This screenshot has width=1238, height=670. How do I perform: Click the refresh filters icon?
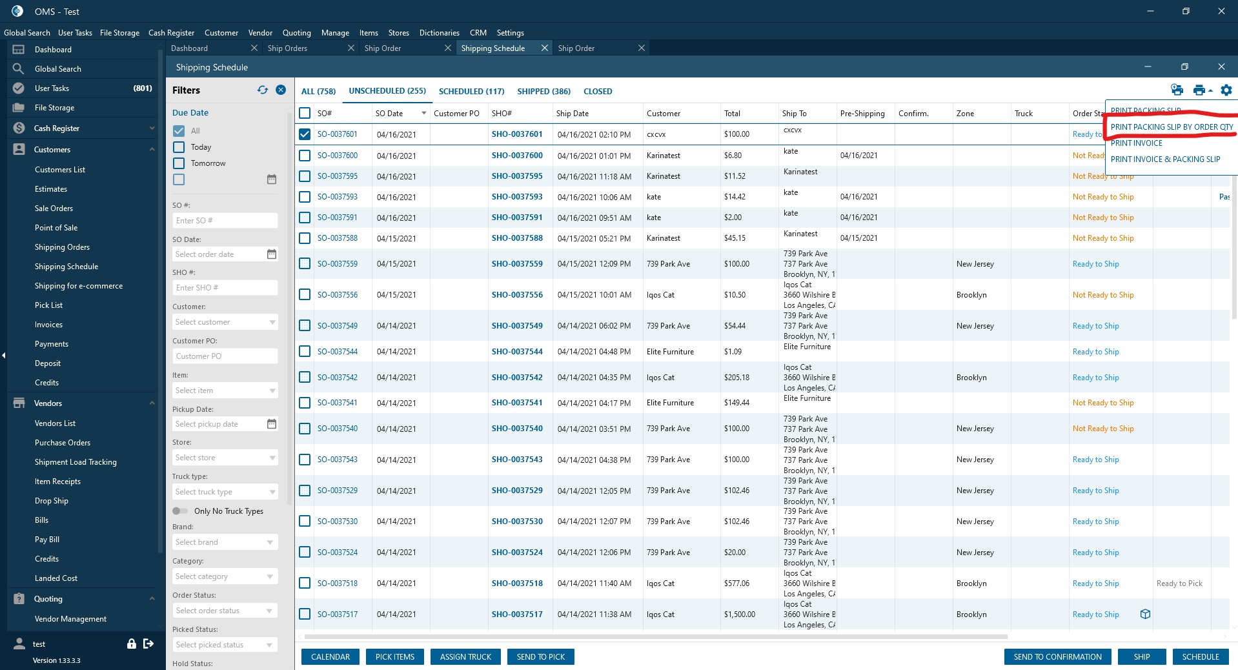[x=262, y=90]
